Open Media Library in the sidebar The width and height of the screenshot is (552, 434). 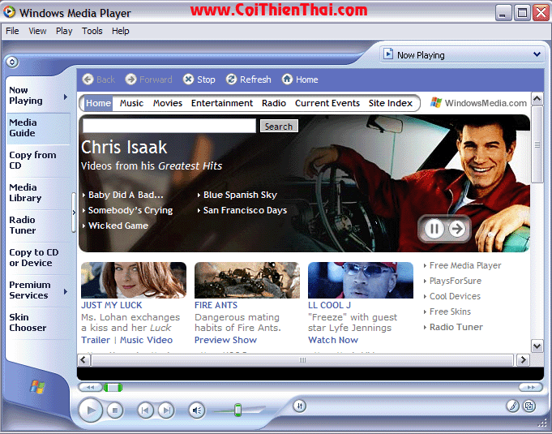click(25, 193)
